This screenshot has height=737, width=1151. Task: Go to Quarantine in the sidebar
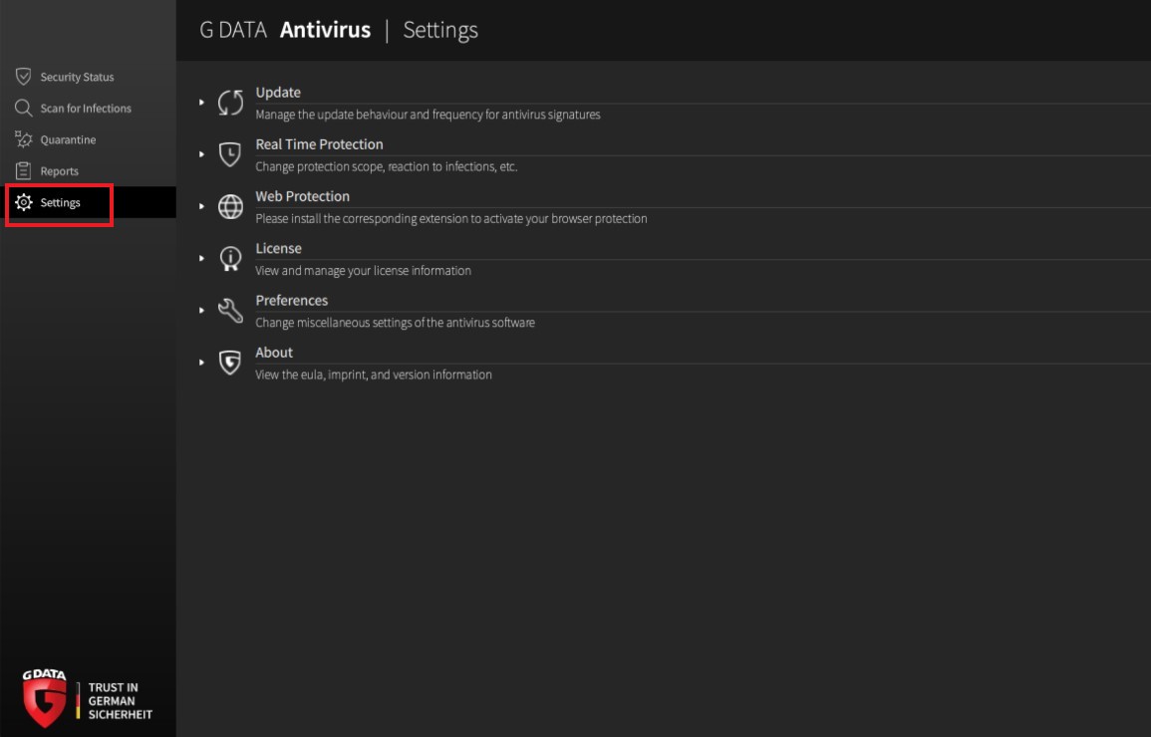pos(68,140)
